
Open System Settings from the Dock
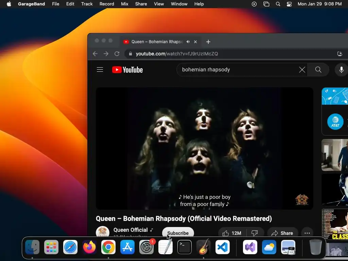coord(146,247)
